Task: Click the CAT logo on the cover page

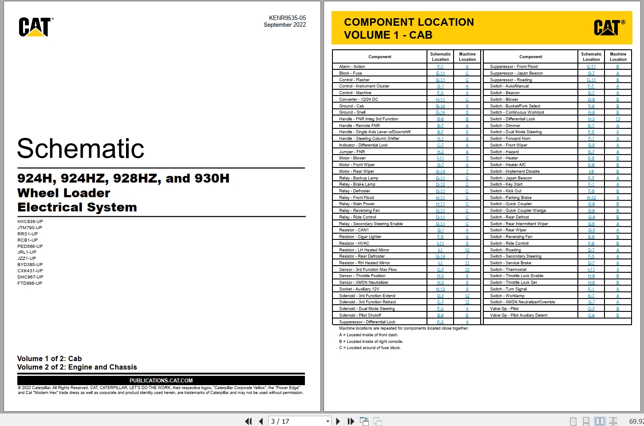Action: (36, 27)
